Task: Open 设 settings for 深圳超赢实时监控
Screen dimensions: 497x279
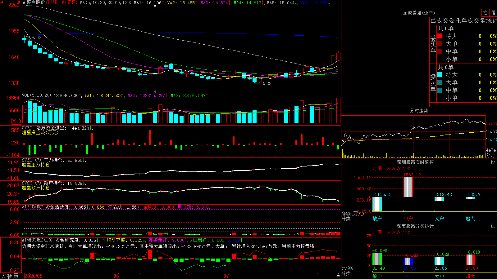Action: click(493, 162)
